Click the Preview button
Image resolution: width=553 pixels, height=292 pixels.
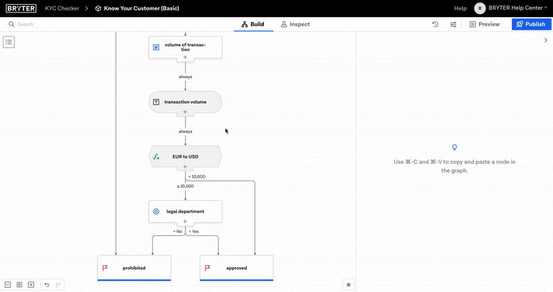click(484, 24)
